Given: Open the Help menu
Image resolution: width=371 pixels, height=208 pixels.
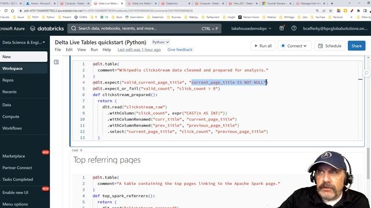Looking at the screenshot, I should coord(107,50).
